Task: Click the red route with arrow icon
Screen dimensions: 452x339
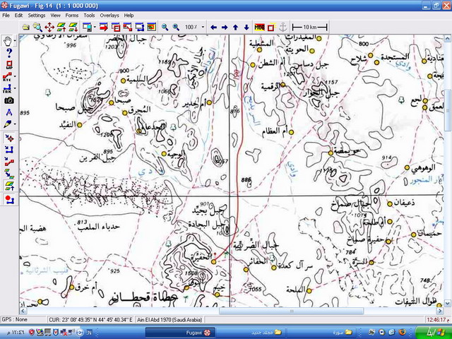Action: coord(9,162)
